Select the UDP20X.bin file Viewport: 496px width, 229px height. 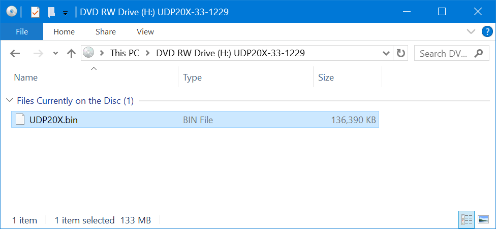[x=195, y=120]
